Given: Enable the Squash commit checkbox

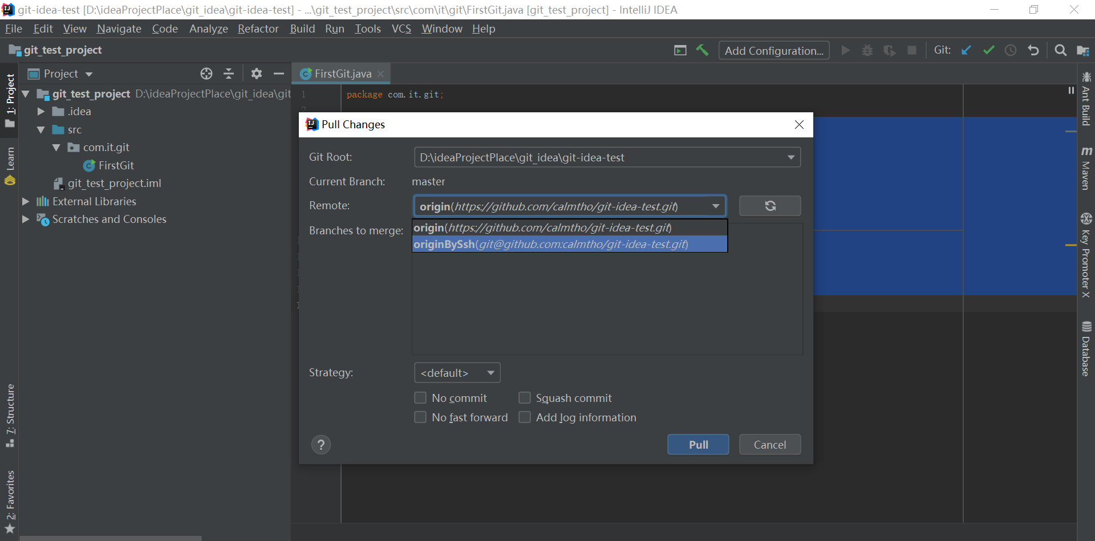Looking at the screenshot, I should point(525,397).
